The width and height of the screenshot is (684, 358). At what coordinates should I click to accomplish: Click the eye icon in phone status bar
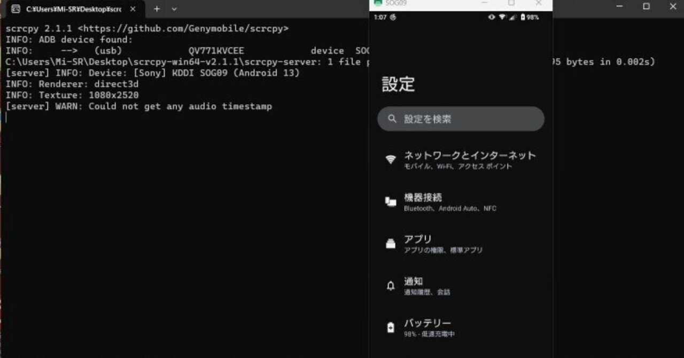click(492, 17)
